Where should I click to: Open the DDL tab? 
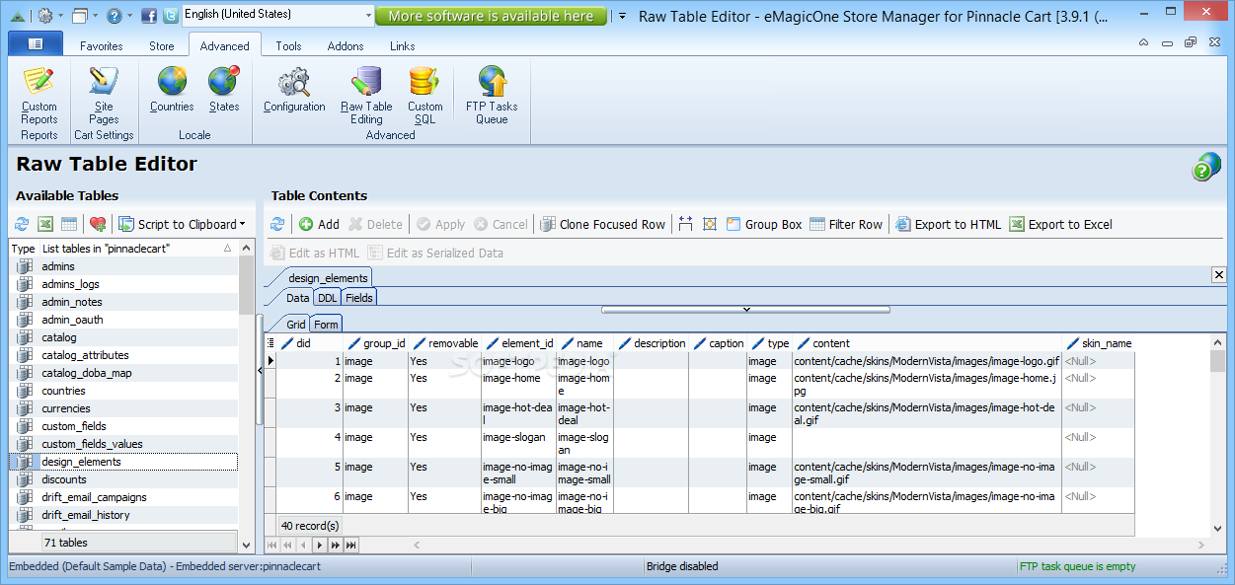327,297
